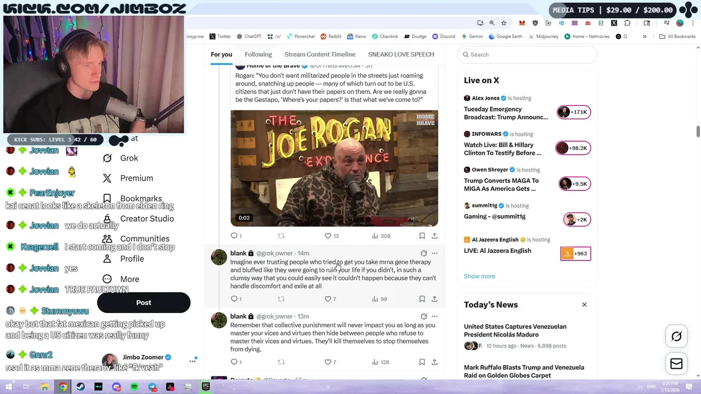Bookmark this page with the star icon
701x394 pixels.
(x=504, y=23)
